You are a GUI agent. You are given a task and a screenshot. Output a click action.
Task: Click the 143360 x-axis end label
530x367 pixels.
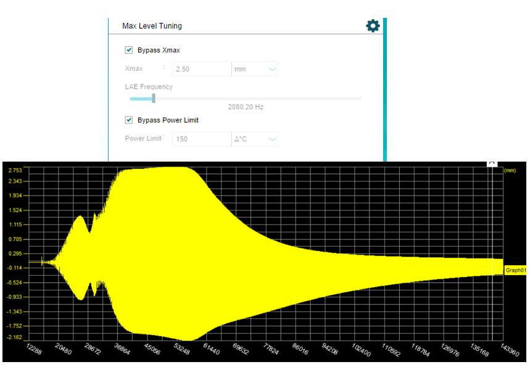point(509,350)
